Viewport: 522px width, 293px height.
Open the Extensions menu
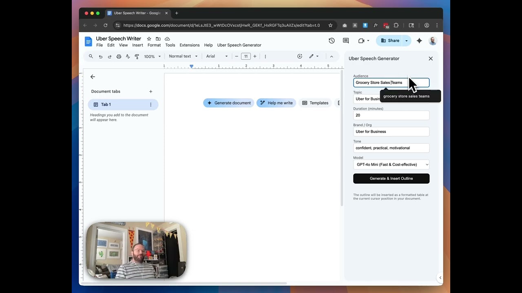click(x=190, y=45)
